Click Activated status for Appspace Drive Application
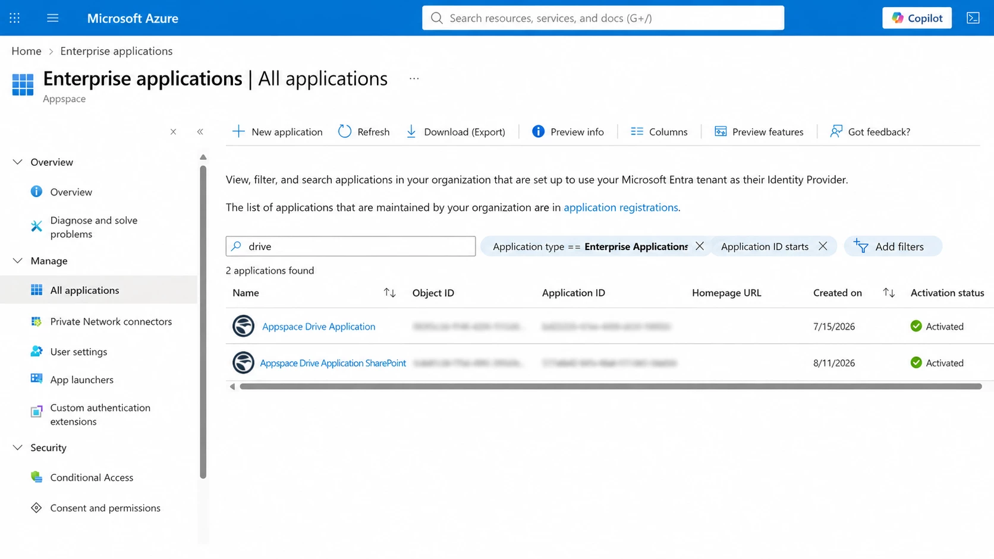 tap(937, 327)
